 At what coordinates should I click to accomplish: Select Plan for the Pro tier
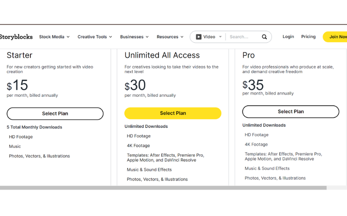point(291,111)
